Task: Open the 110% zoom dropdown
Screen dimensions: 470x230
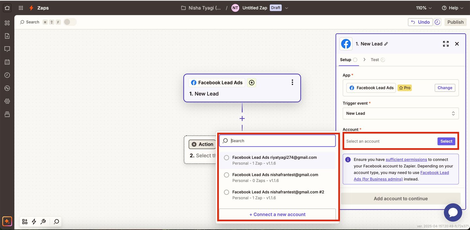Action: [x=424, y=8]
